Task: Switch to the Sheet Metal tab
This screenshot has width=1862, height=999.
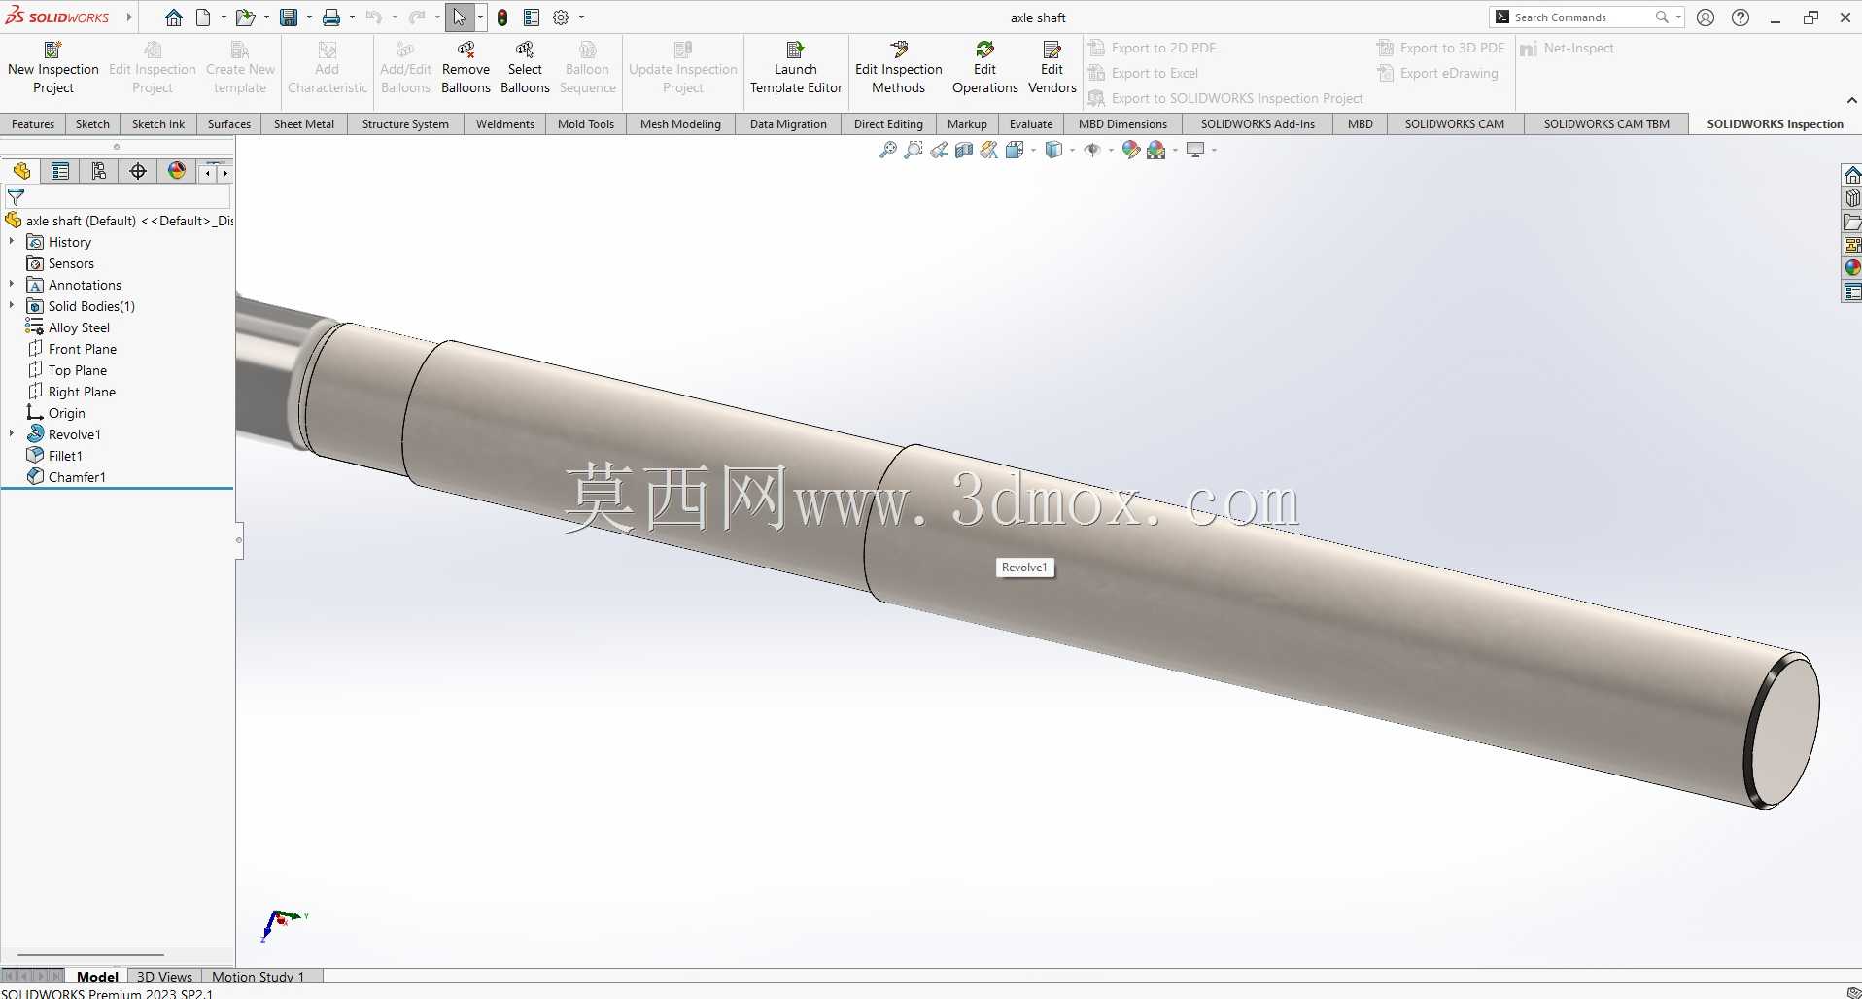Action: [x=304, y=124]
